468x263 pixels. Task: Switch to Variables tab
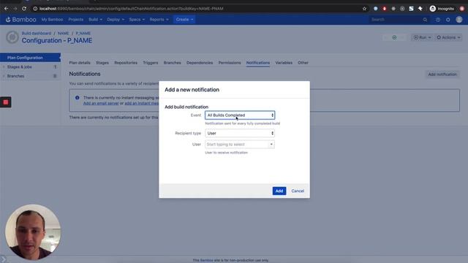click(284, 63)
